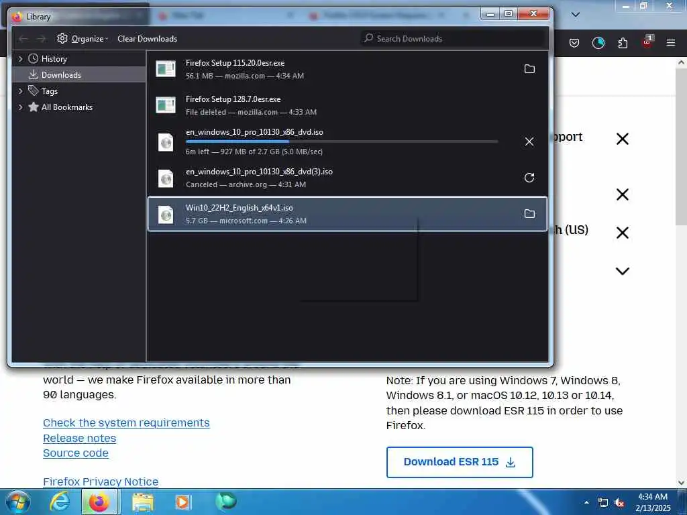Click the Firefox Setup 115.20.0esr.exe file icon
The width and height of the screenshot is (687, 515).
[166, 69]
